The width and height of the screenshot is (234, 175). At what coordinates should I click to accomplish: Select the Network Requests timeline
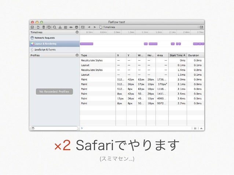(x=55, y=38)
